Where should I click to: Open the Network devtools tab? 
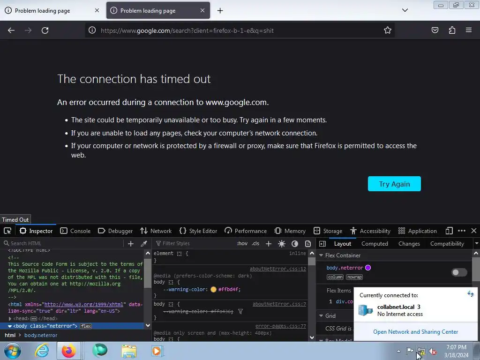[156, 231]
